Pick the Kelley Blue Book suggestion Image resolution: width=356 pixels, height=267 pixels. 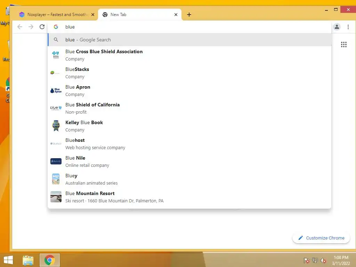click(x=189, y=126)
